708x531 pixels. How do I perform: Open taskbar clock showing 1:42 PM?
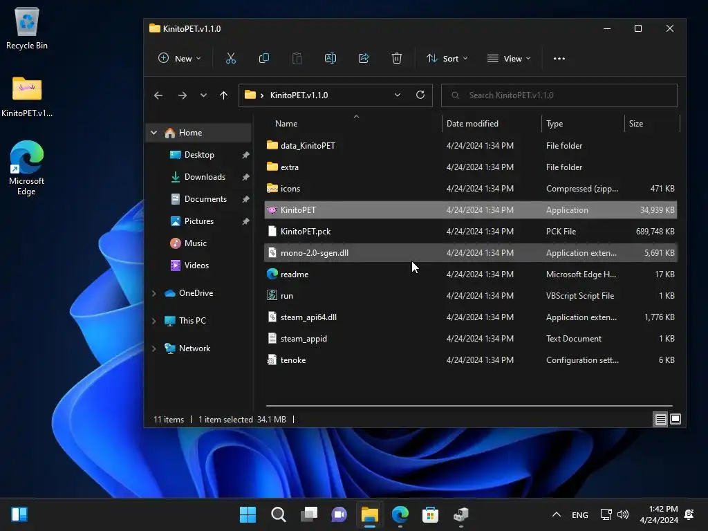(659, 514)
